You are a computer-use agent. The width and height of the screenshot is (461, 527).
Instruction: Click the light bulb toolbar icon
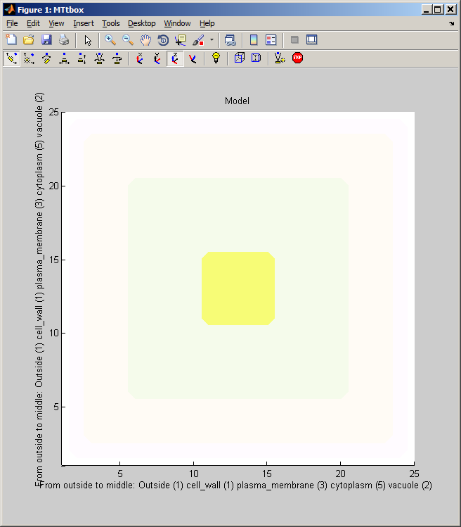click(x=216, y=58)
